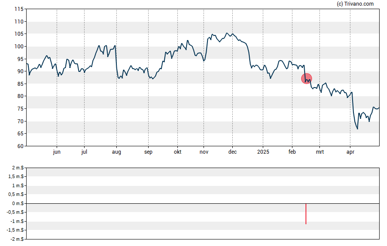The height and width of the screenshot is (246, 387).
Task: Click the '0 m.$' volume axis label
Action: tap(18, 204)
